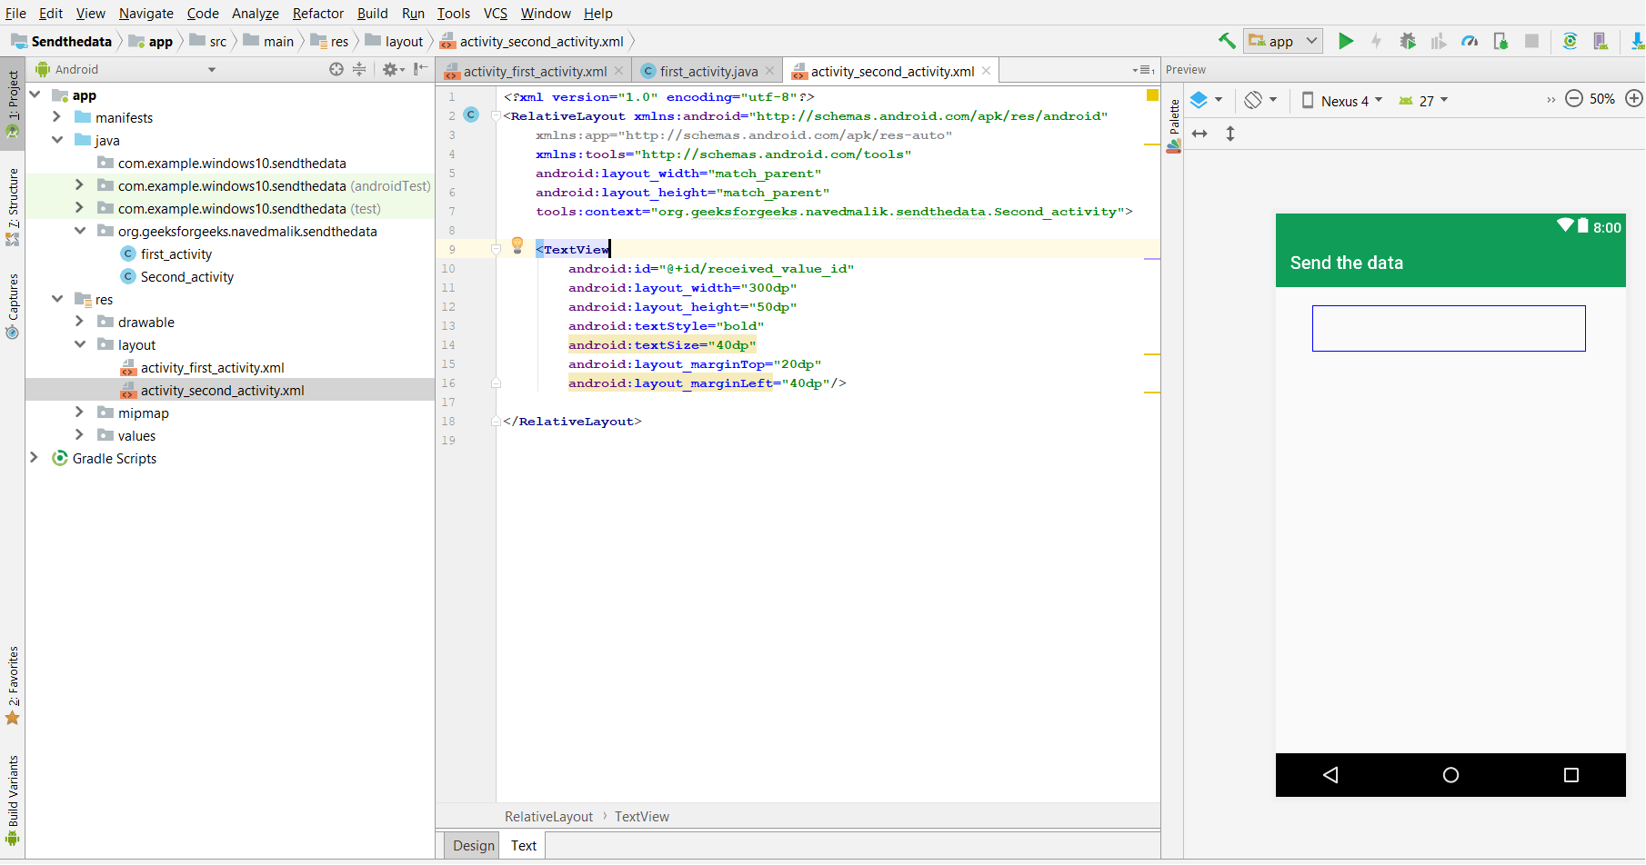Click Scroll from Source target icon
Viewport: 1646px width, 865px height.
click(x=336, y=69)
